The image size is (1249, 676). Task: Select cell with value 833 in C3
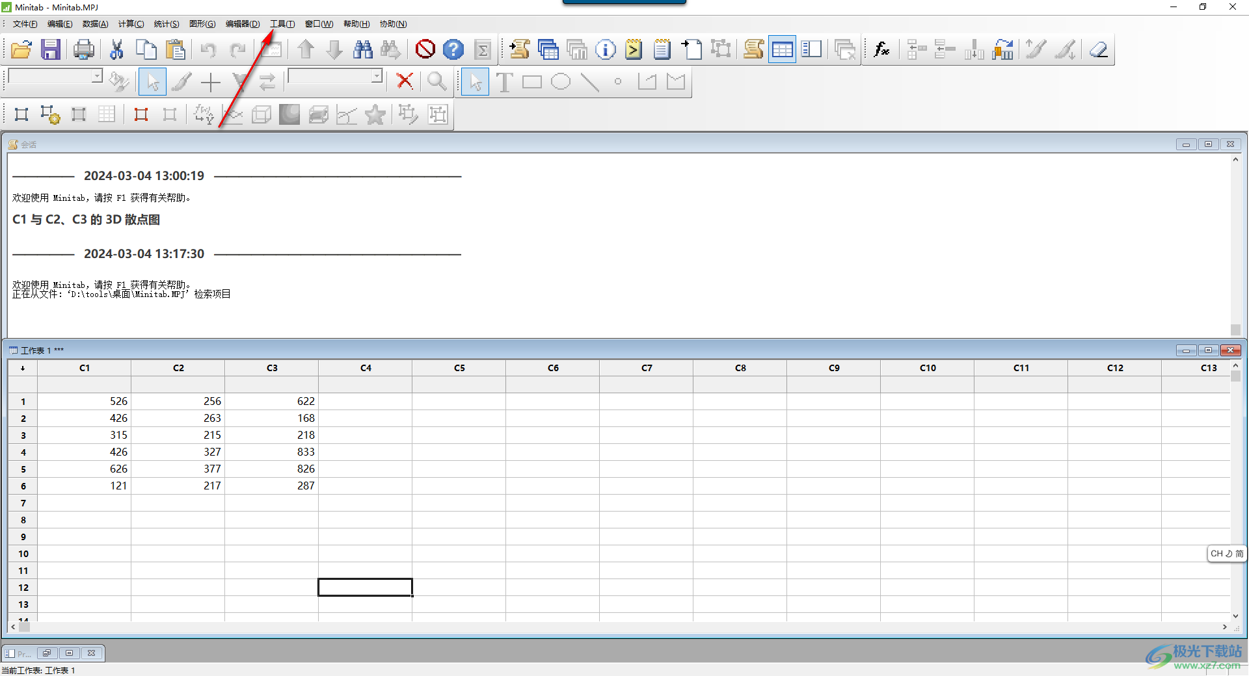272,452
